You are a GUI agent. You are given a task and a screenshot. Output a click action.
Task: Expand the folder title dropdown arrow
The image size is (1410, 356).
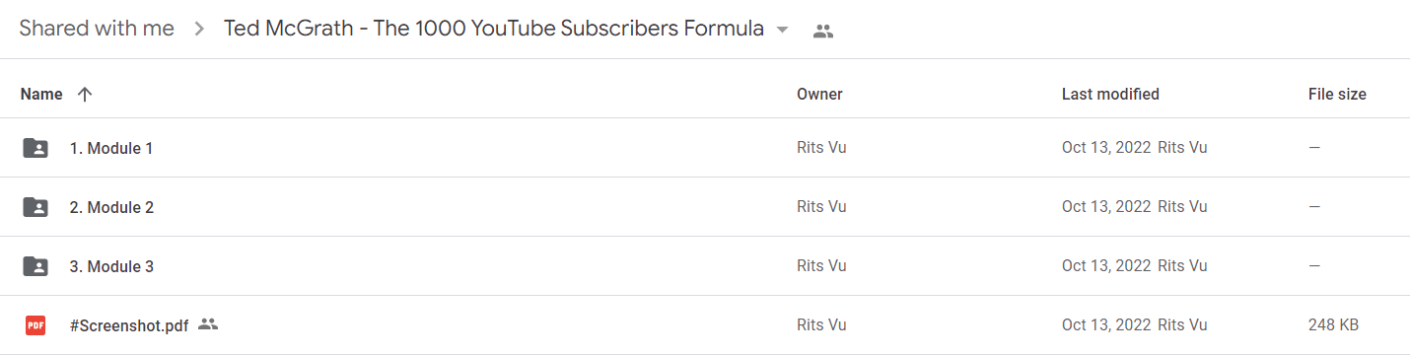tap(783, 30)
